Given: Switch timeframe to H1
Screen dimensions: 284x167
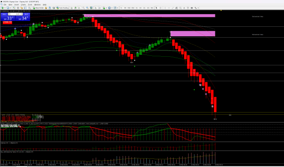Looking at the screenshot, I should click(137, 8).
